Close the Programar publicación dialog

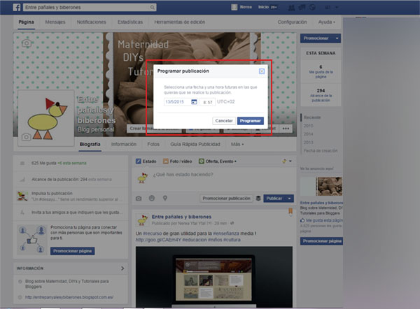click(x=262, y=71)
